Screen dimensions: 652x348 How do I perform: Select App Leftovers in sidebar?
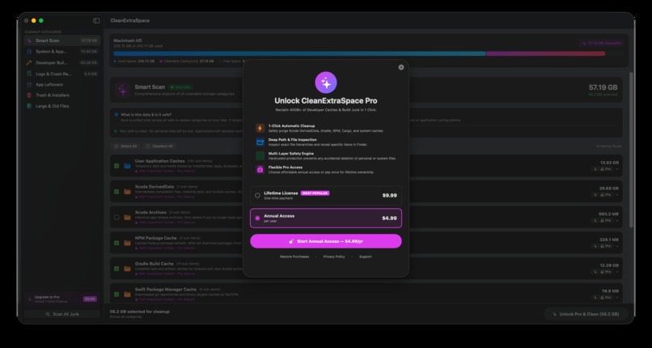coord(62,84)
